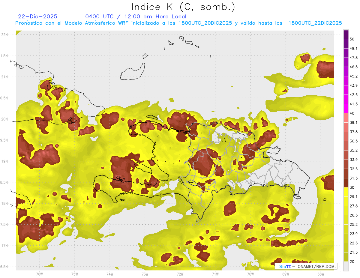Select the colorbar value "46.5"

click(x=353, y=67)
